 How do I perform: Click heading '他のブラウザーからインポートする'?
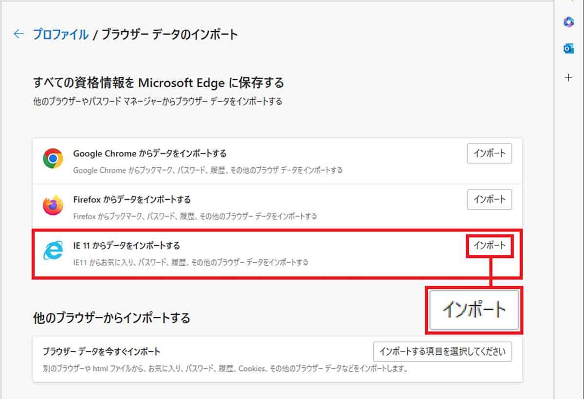[x=111, y=318]
